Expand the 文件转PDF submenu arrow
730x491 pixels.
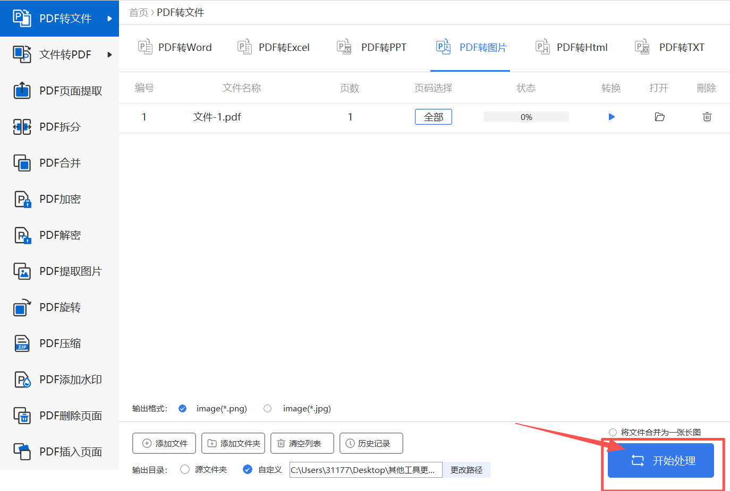[109, 55]
